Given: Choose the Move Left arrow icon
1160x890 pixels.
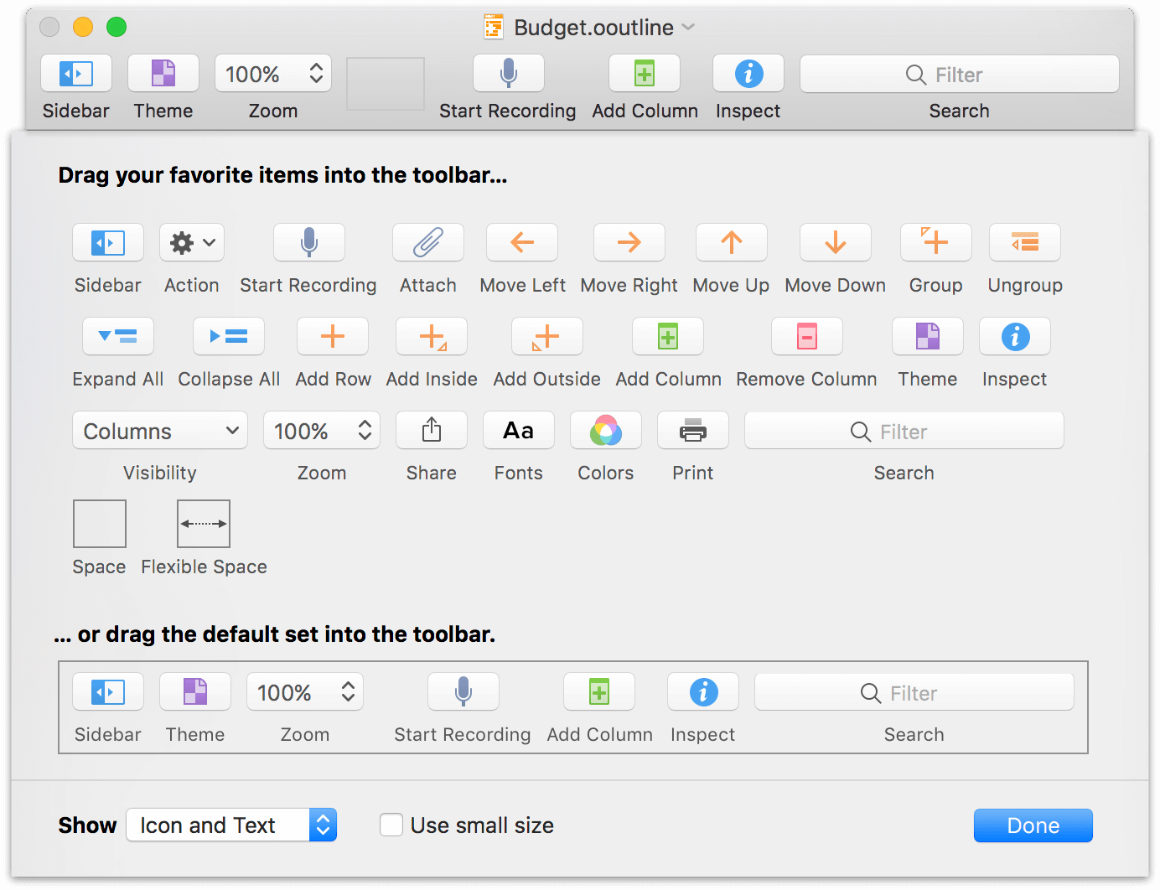Looking at the screenshot, I should 522,243.
